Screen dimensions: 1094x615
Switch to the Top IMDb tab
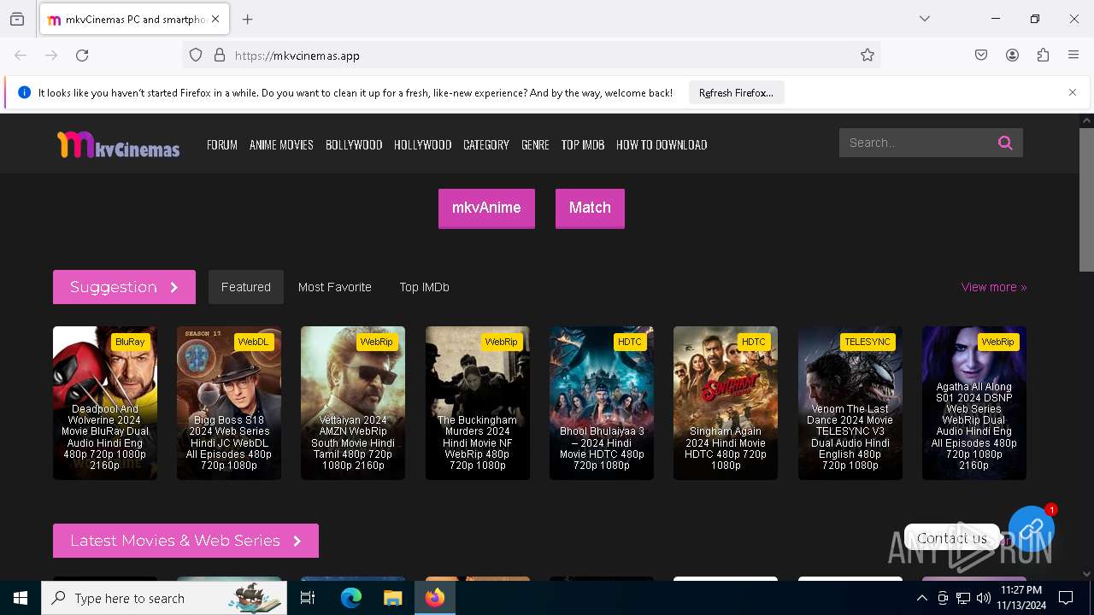point(424,287)
